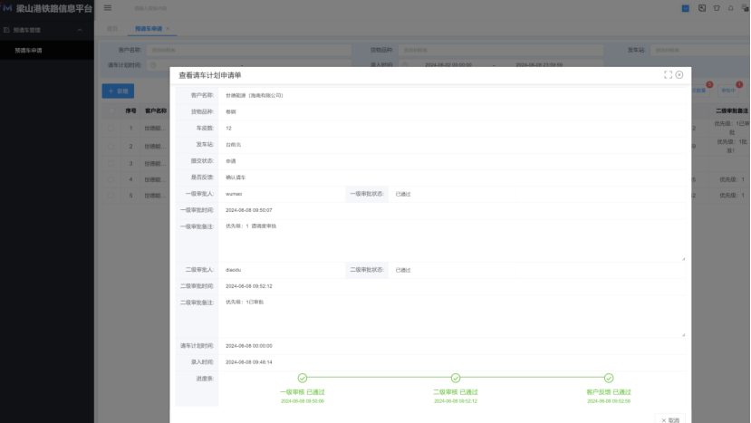Screen dimensions: 751x423
Task: Click the blue checkmark icon in header
Action: tap(686, 8)
